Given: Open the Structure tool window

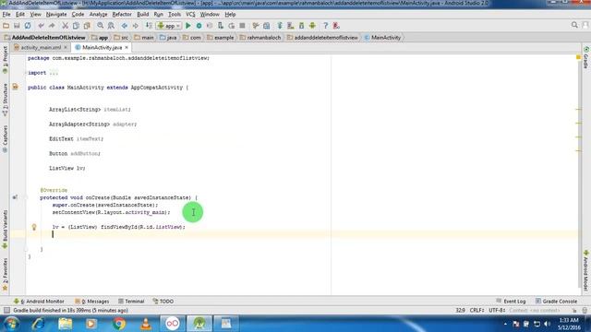Looking at the screenshot, I should coord(5,99).
